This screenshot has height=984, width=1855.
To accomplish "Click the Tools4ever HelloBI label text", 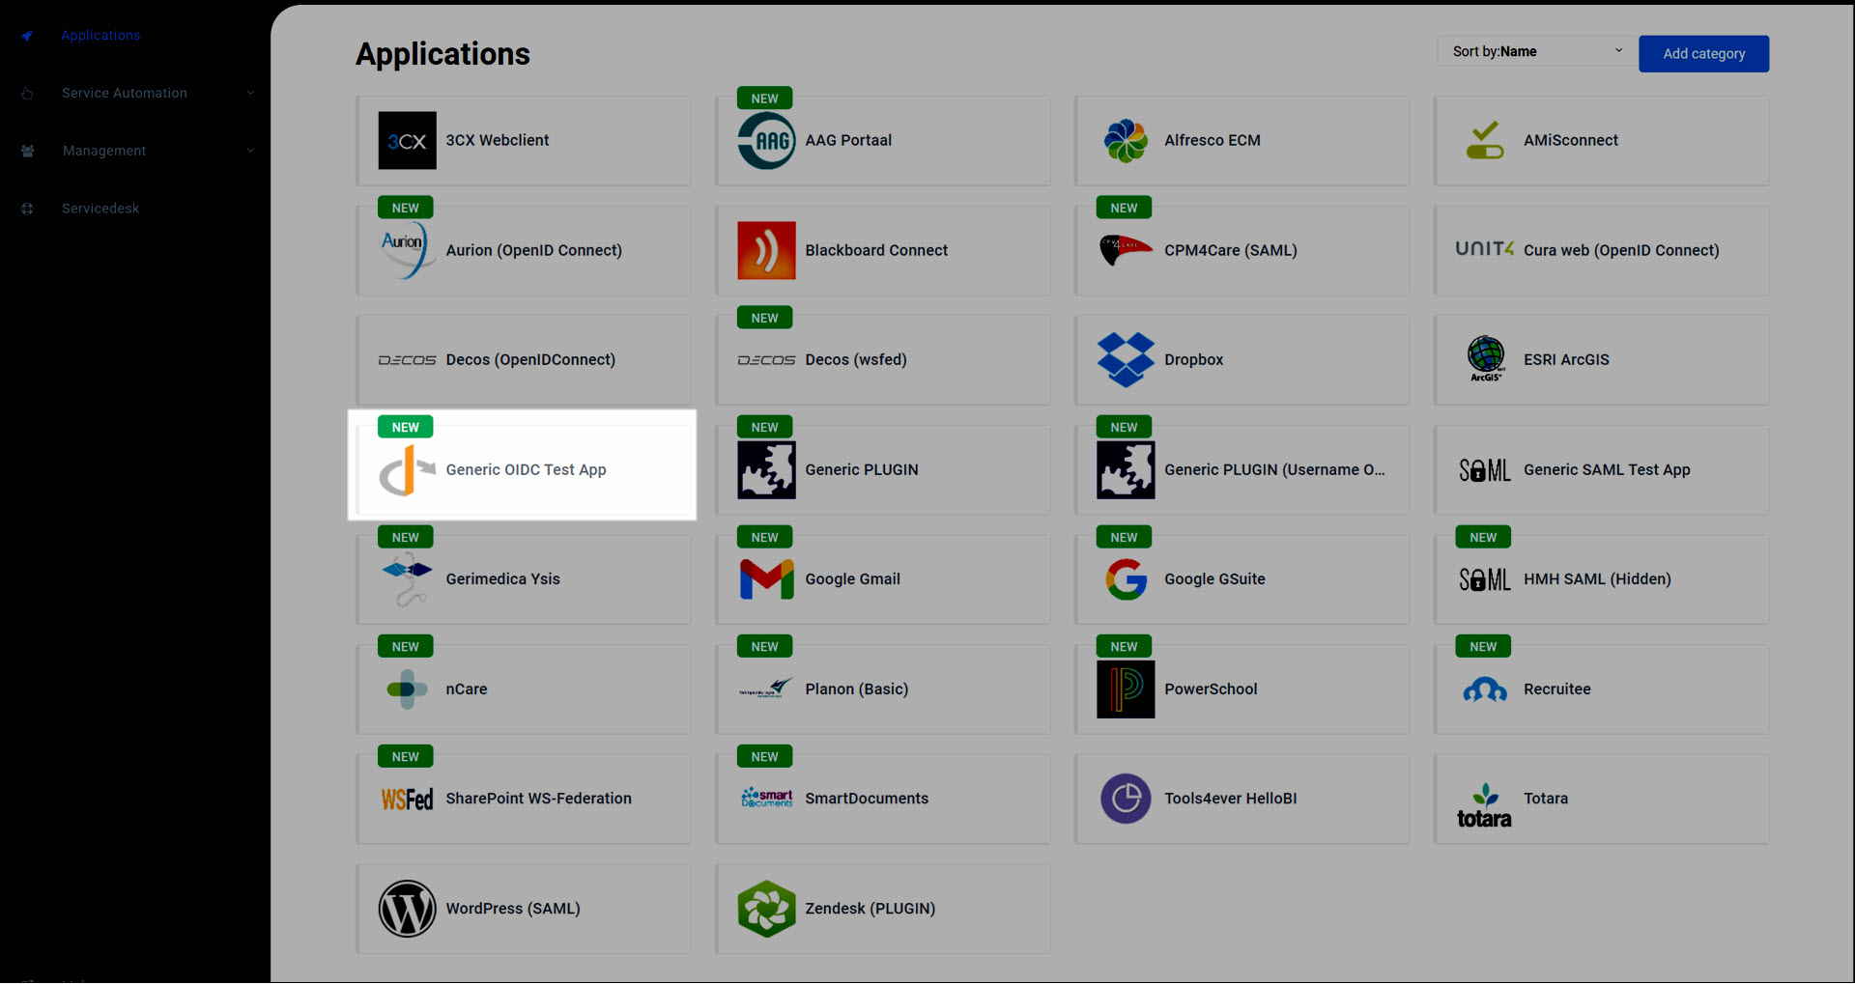I will 1231,799.
